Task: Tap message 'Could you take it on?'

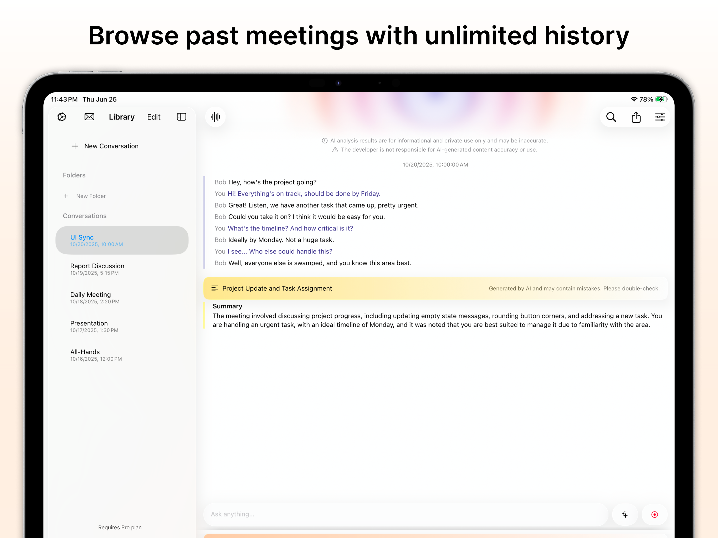Action: tap(306, 217)
